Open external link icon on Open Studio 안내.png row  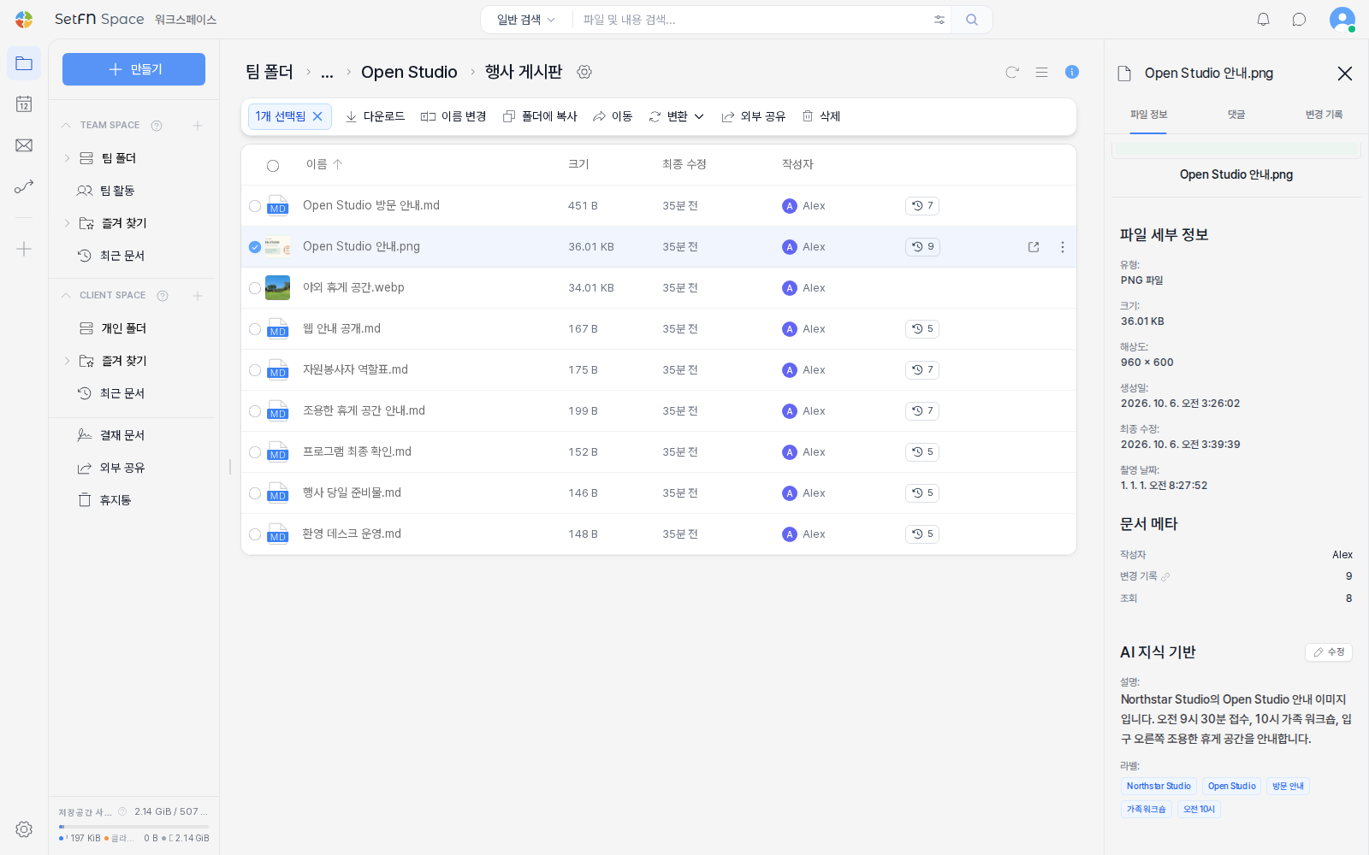coord(1034,247)
